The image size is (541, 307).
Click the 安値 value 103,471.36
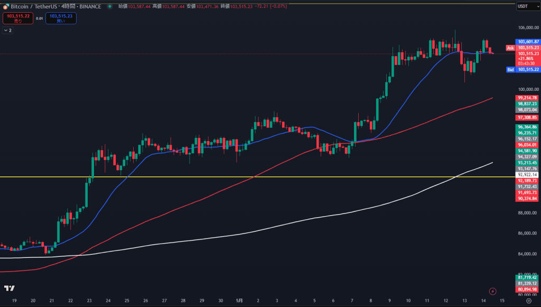207,6
